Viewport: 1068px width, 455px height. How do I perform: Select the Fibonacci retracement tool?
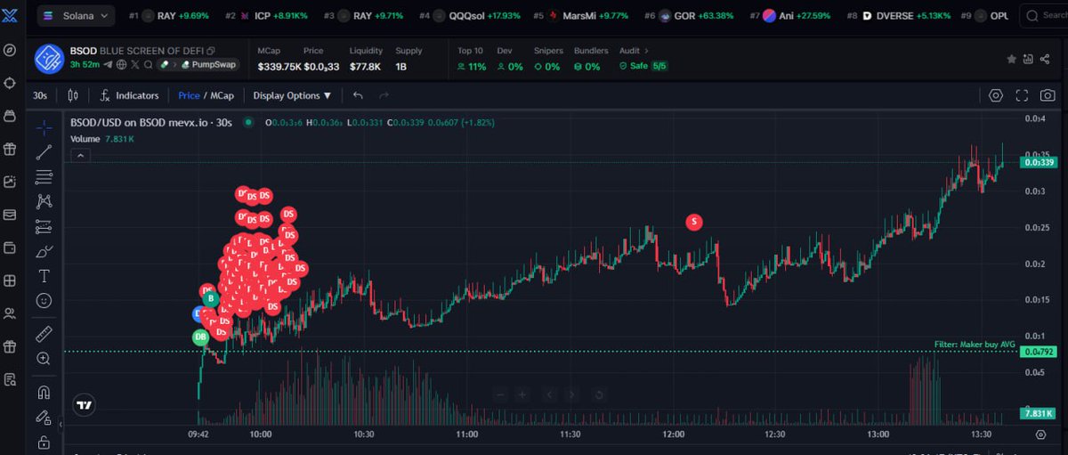click(44, 177)
